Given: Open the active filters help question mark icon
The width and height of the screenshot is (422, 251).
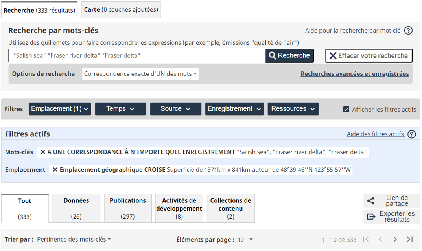Looking at the screenshot, I should click(411, 134).
